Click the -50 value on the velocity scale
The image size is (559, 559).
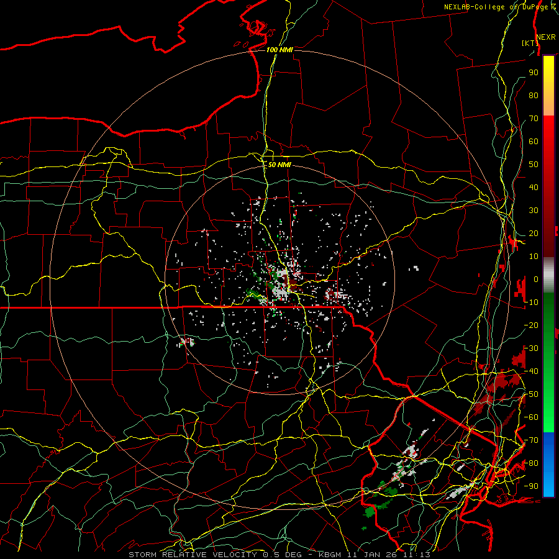(x=531, y=394)
